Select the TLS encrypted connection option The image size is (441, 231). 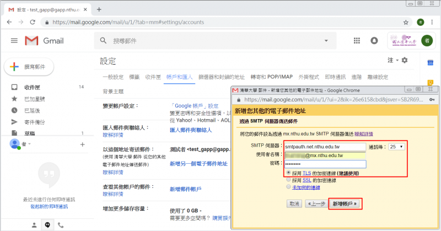point(289,173)
